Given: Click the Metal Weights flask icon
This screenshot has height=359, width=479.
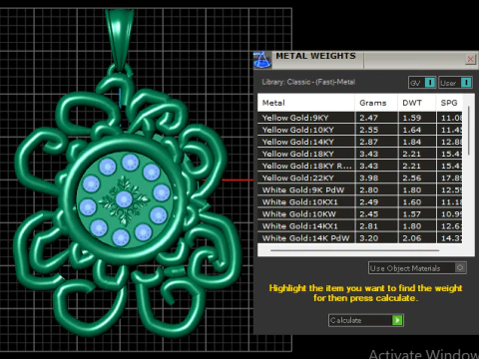Looking at the screenshot, I should pos(262,60).
